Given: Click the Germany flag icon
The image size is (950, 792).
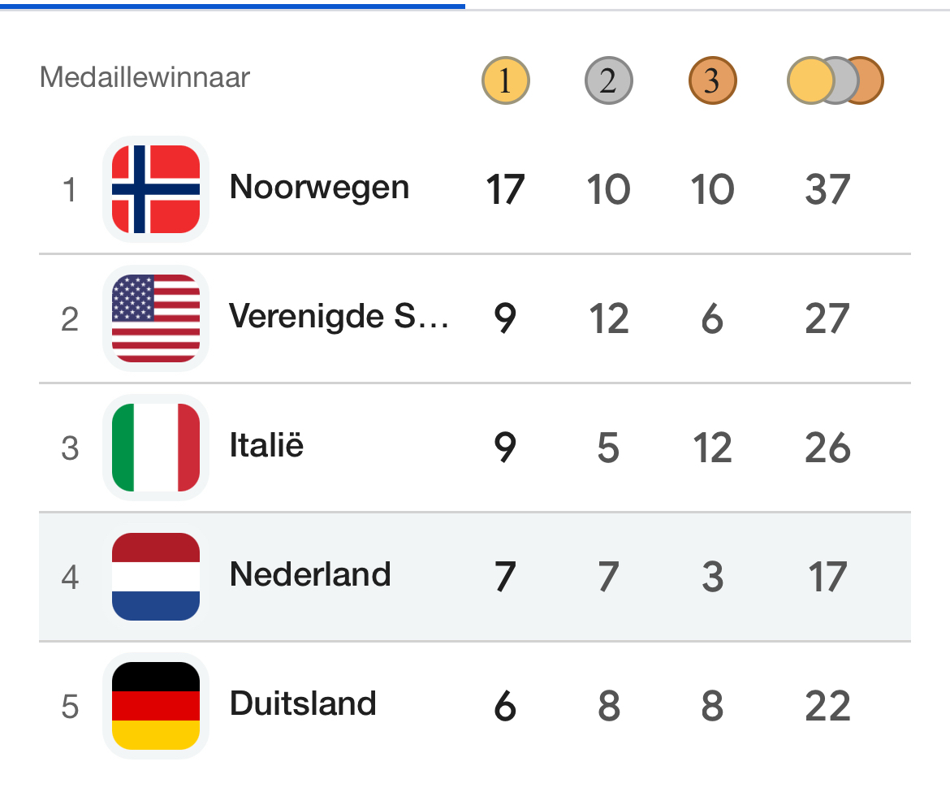Looking at the screenshot, I should tap(156, 706).
